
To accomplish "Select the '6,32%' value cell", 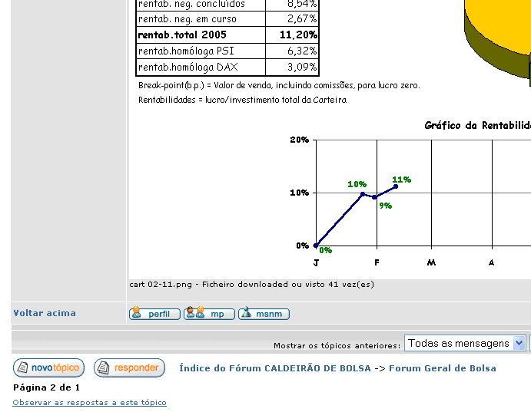I will click(x=292, y=51).
